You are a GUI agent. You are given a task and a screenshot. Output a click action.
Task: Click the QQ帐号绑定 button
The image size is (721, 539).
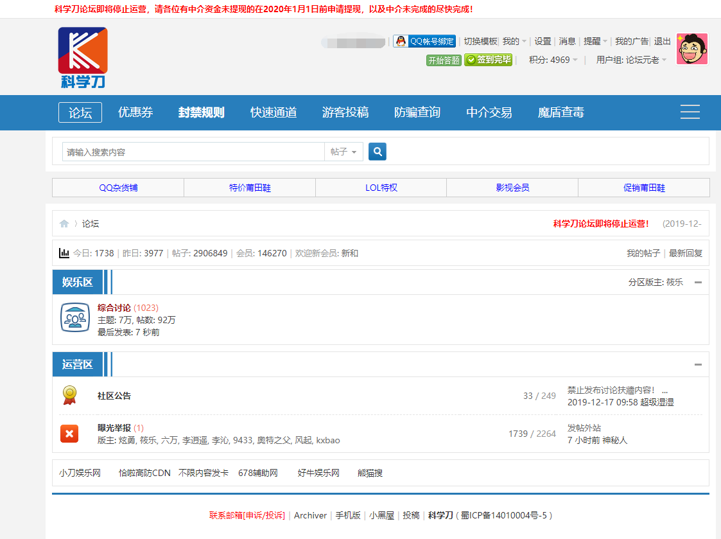click(x=424, y=41)
